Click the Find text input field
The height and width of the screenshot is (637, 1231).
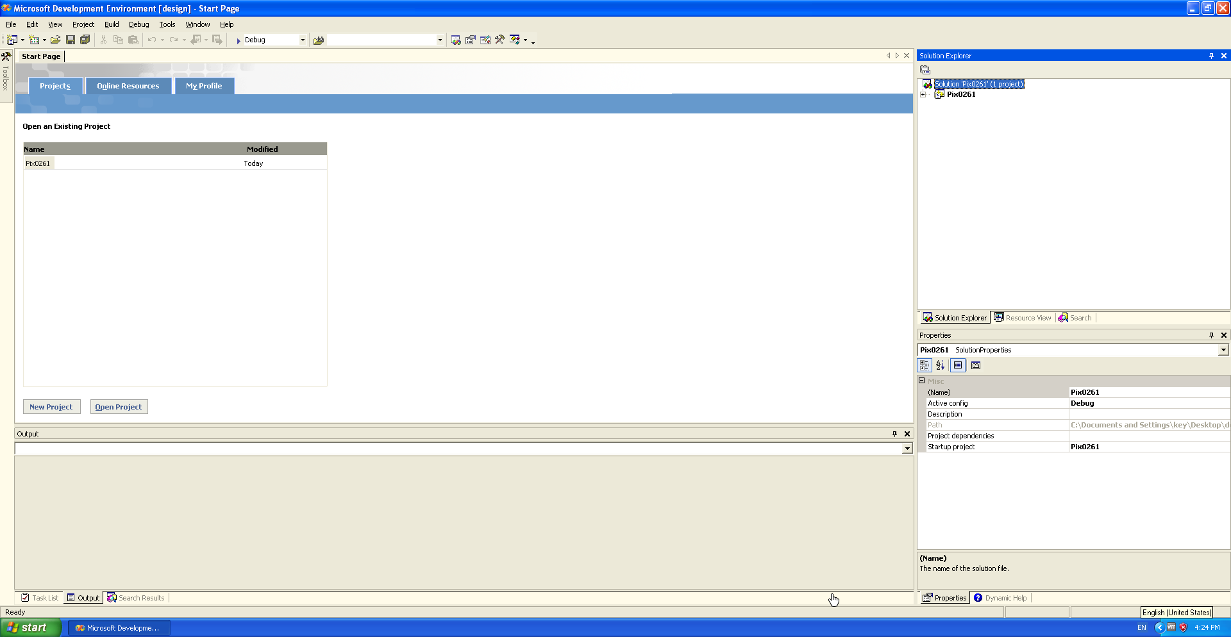pos(382,40)
